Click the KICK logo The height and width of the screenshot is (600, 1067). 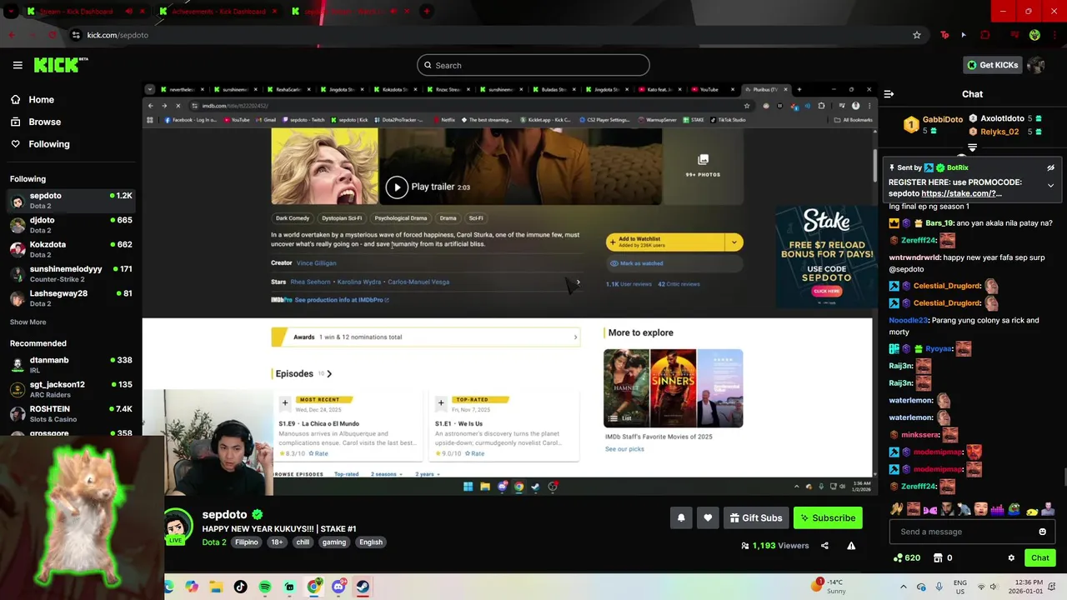(61, 65)
